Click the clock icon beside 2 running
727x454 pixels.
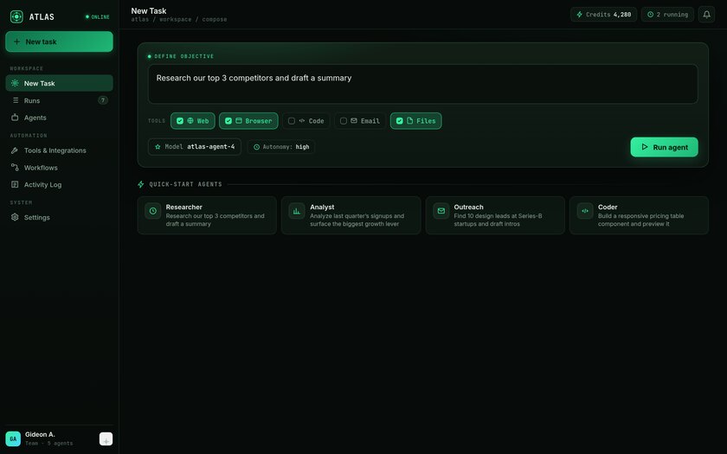(x=650, y=15)
